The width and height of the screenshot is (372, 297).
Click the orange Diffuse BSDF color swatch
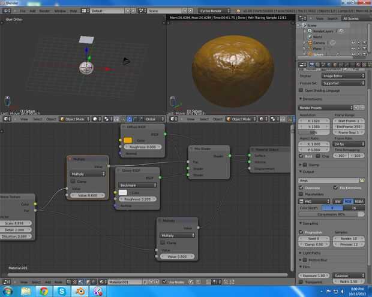pyautogui.click(x=128, y=141)
